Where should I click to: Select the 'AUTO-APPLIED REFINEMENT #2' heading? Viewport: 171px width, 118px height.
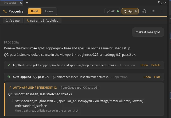click(x=35, y=88)
